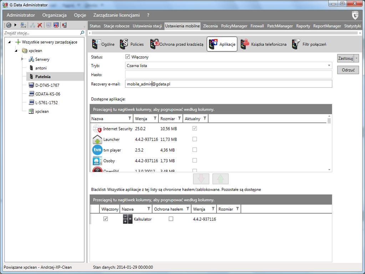The height and width of the screenshot is (274, 365).
Task: Select D-D745-1767 station in tree
Action: pos(44,85)
